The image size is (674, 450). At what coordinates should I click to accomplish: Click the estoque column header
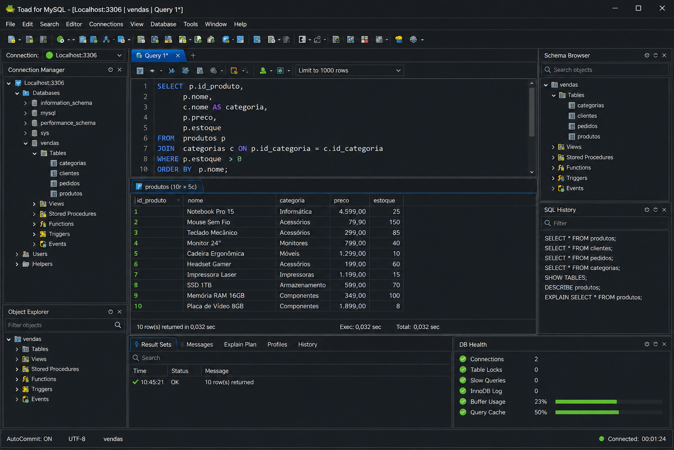tap(386, 200)
